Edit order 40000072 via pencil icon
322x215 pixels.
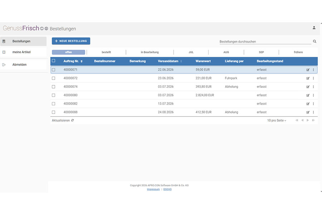coord(308,78)
